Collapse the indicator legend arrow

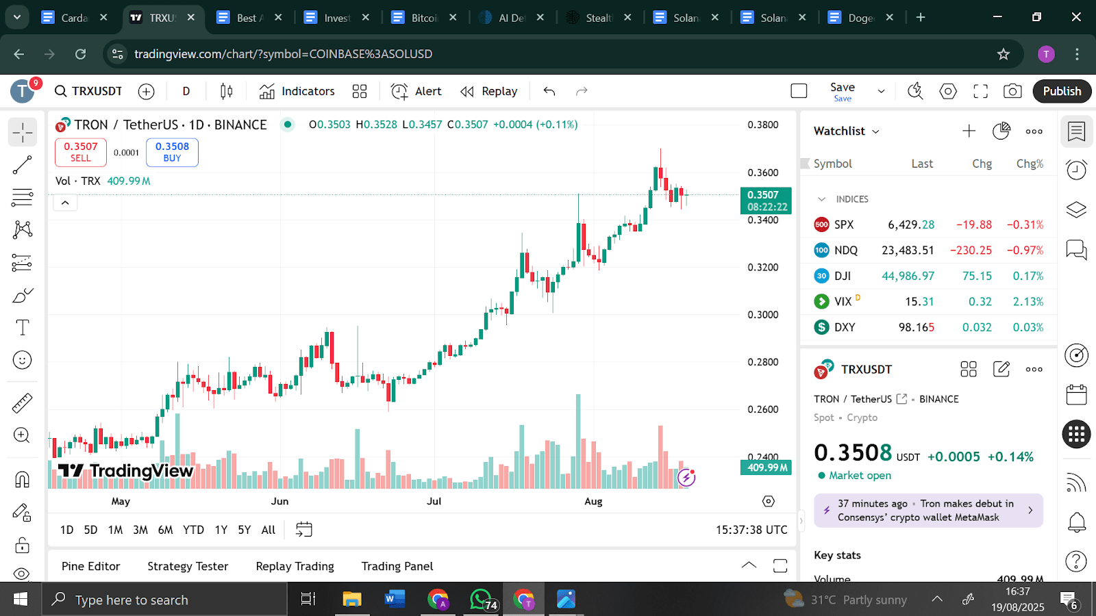click(x=65, y=203)
